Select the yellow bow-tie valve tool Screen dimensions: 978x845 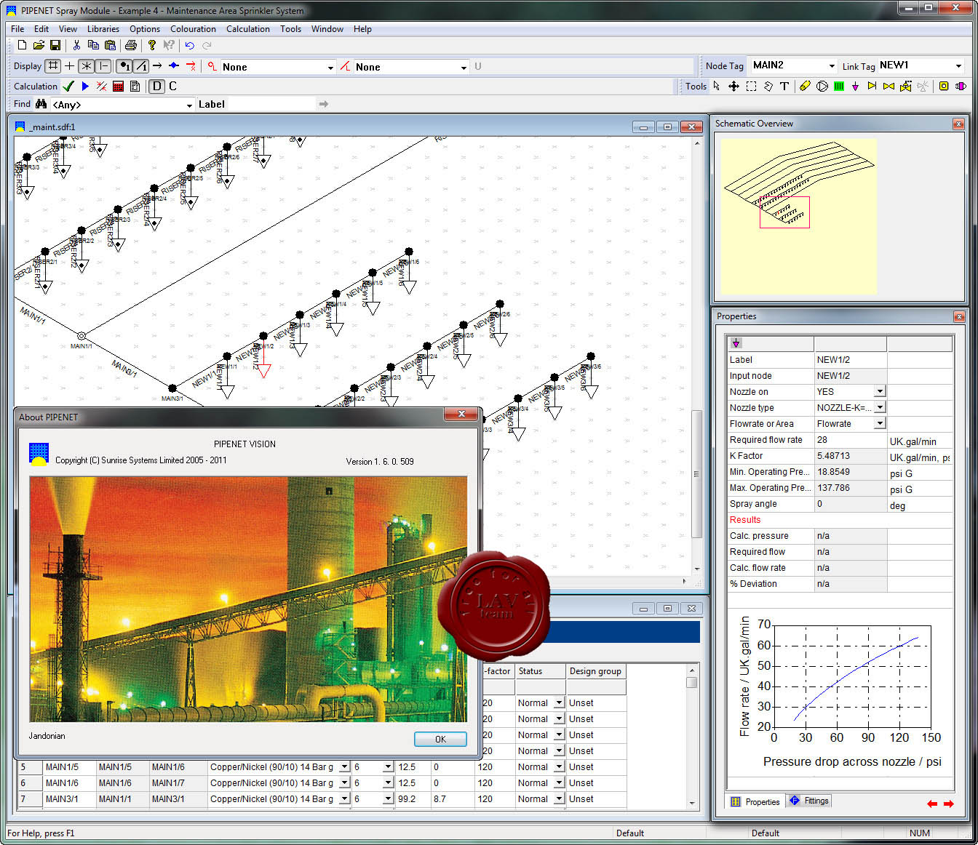tap(888, 86)
